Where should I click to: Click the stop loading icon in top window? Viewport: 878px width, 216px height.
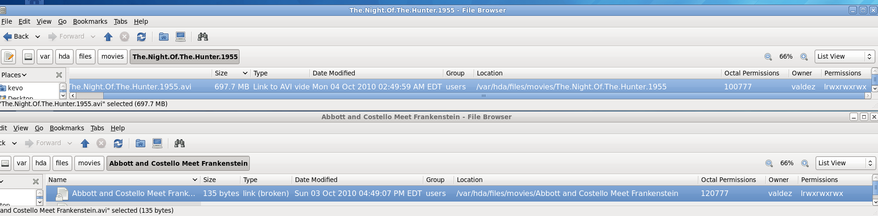tap(125, 36)
